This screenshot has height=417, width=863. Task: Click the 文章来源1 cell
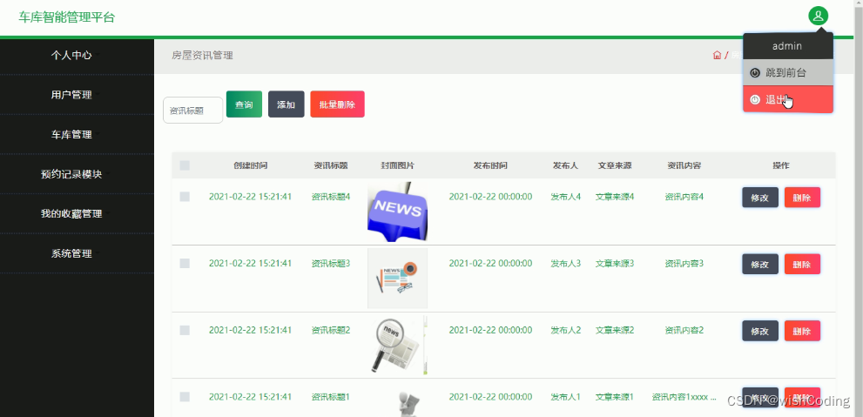tap(615, 397)
